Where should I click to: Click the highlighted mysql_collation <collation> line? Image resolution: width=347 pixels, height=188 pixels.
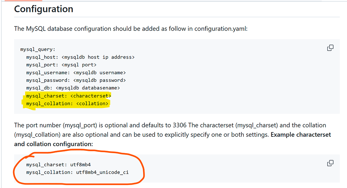pyautogui.click(x=67, y=104)
